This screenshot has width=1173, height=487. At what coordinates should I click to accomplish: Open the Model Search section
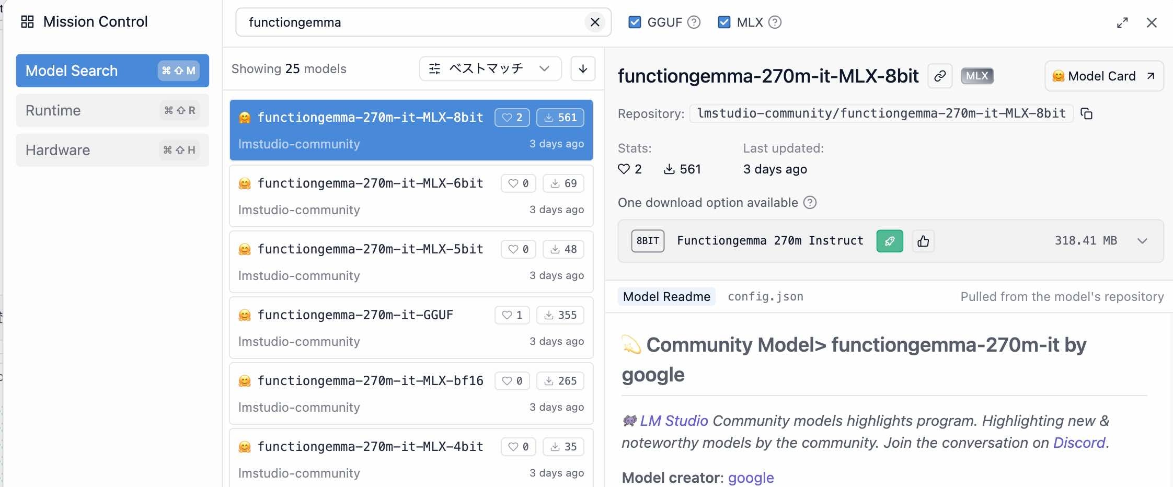coord(112,71)
